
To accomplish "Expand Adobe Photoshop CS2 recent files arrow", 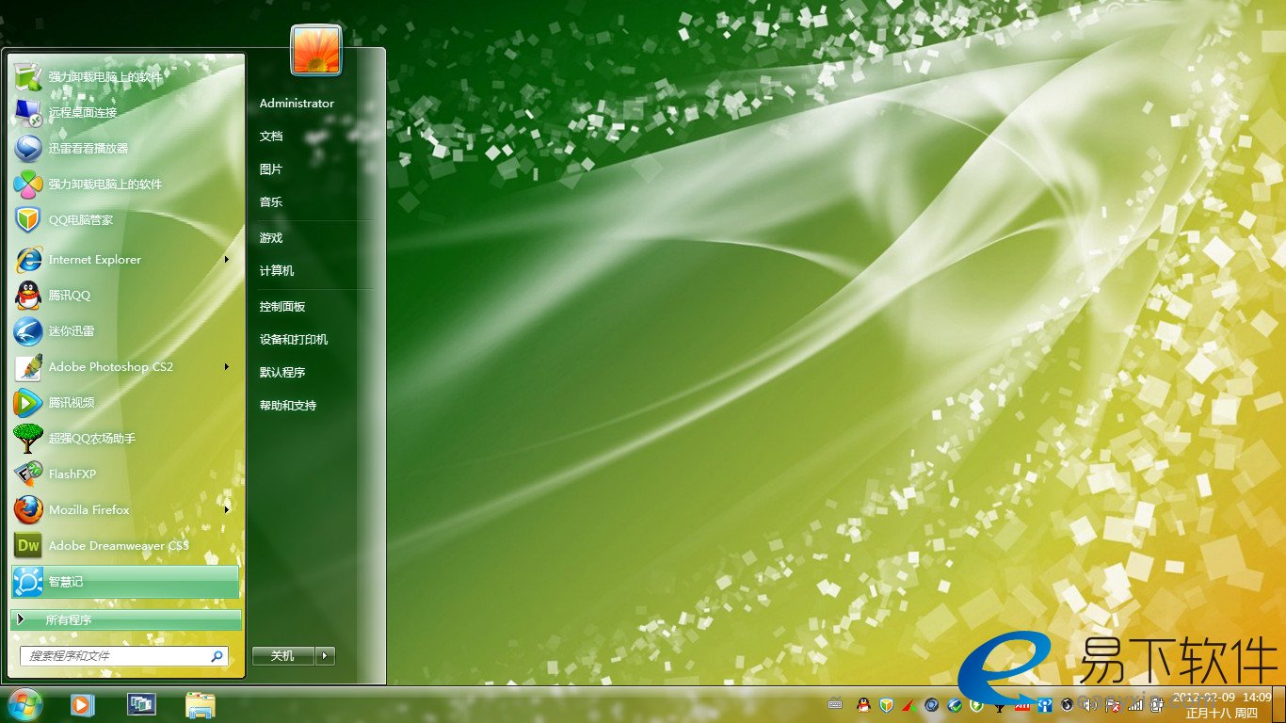I will [x=227, y=367].
